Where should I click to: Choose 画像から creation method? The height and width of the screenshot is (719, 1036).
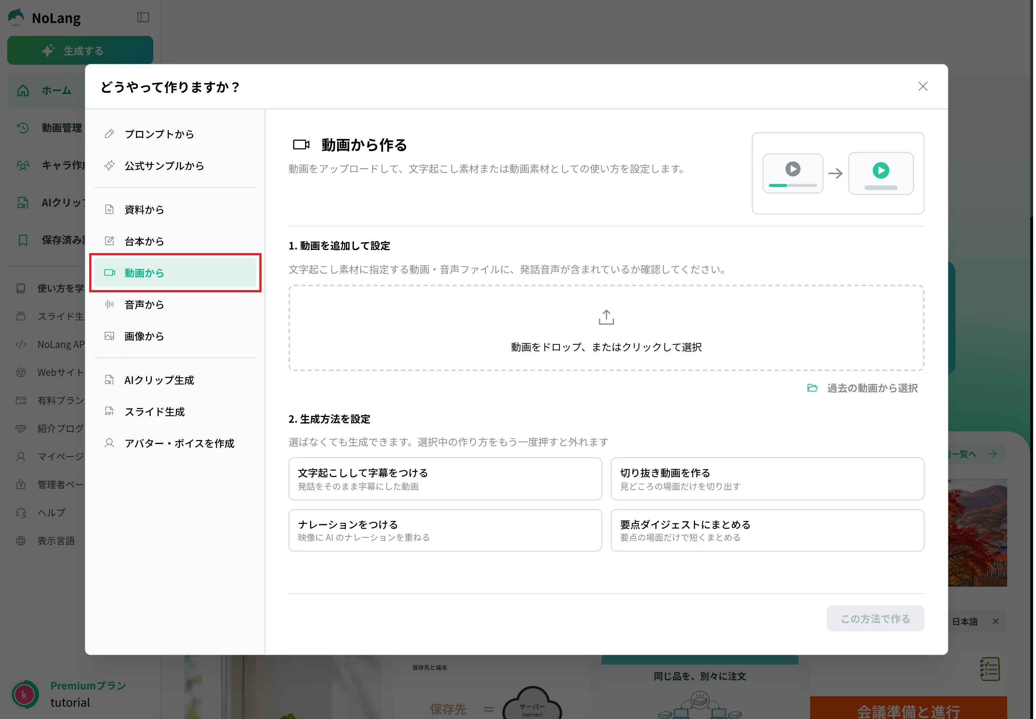point(175,336)
